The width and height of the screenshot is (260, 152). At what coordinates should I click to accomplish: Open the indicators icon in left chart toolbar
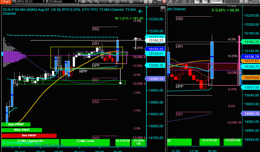(x=131, y=2)
